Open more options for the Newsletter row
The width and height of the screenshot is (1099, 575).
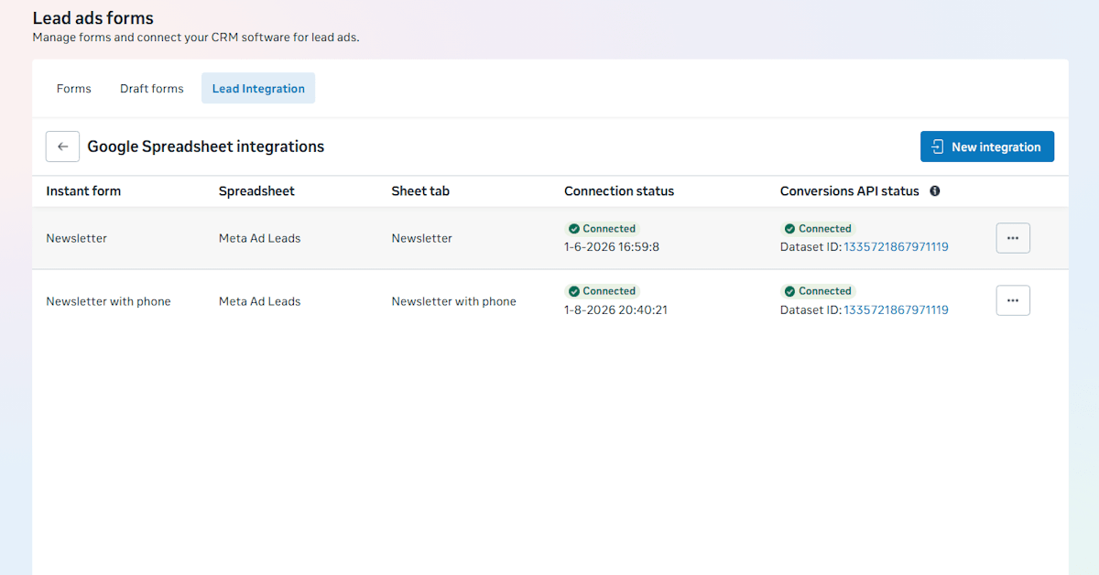[1013, 238]
